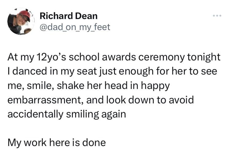This screenshot has width=230, height=154.
Task: Click the word "awards" in the tweet
Action: 119,57
